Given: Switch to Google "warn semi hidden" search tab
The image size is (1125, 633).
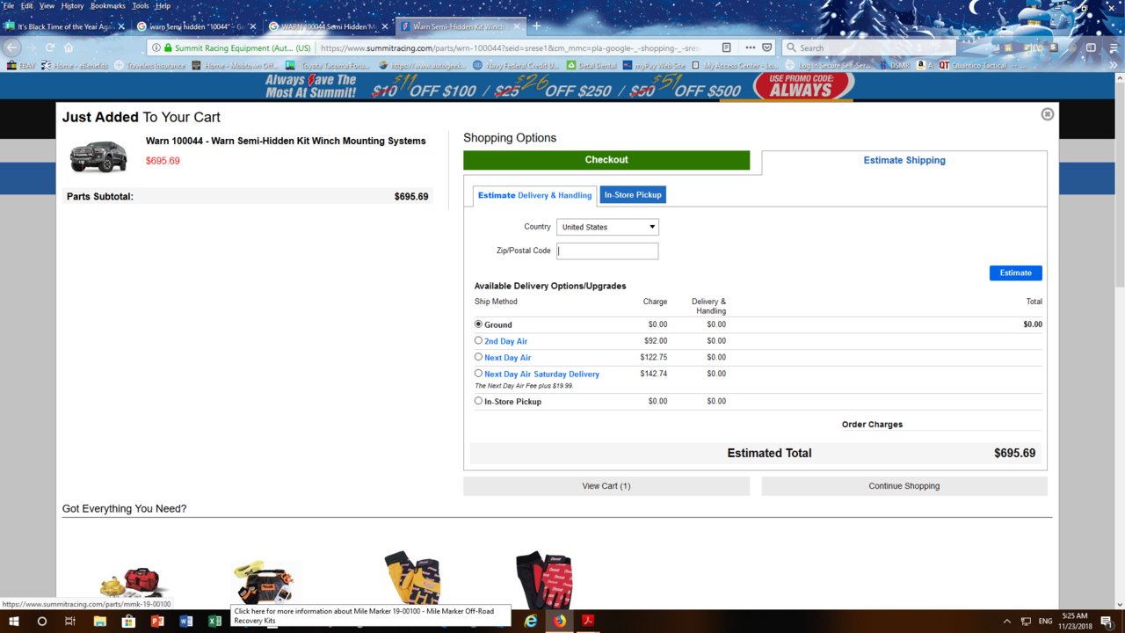Looking at the screenshot, I should click(x=198, y=26).
